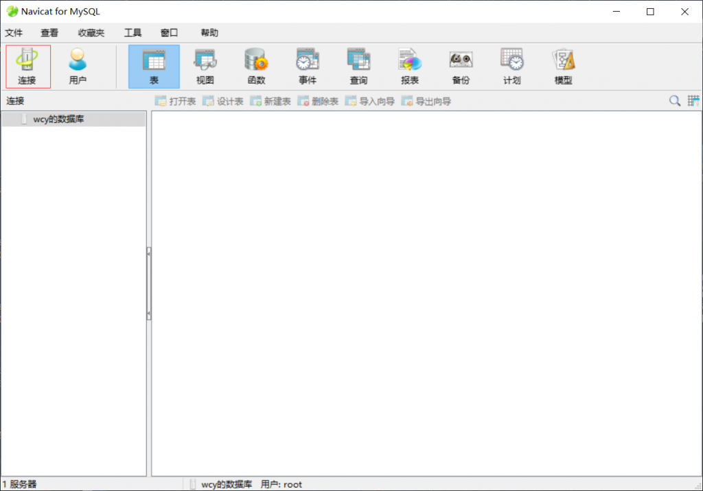Click the 导出向导 export wizard button

426,101
